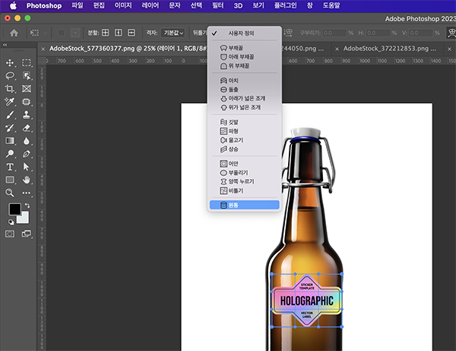This screenshot has height=351, width=456.
Task: Activate the Brush tool
Action: 11,115
